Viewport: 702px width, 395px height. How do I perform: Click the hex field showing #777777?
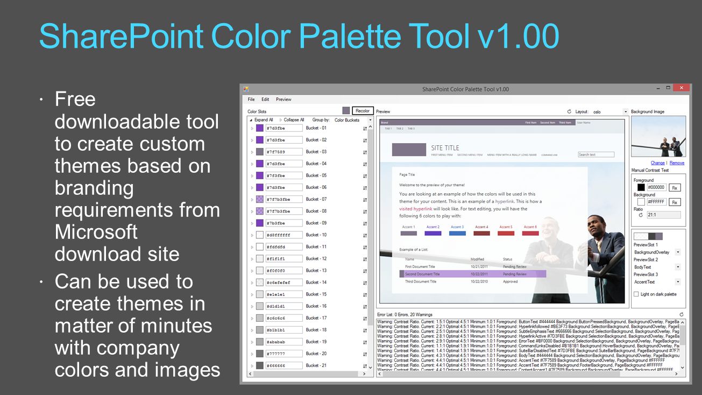click(x=284, y=354)
